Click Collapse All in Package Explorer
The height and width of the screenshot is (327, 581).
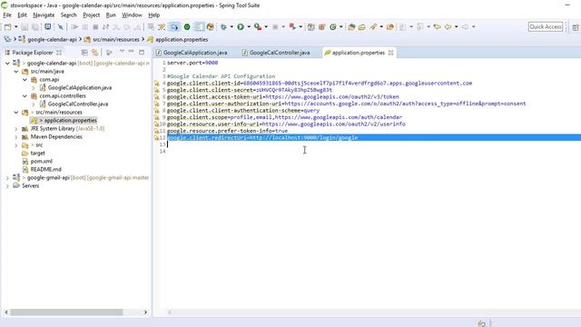click(84, 53)
